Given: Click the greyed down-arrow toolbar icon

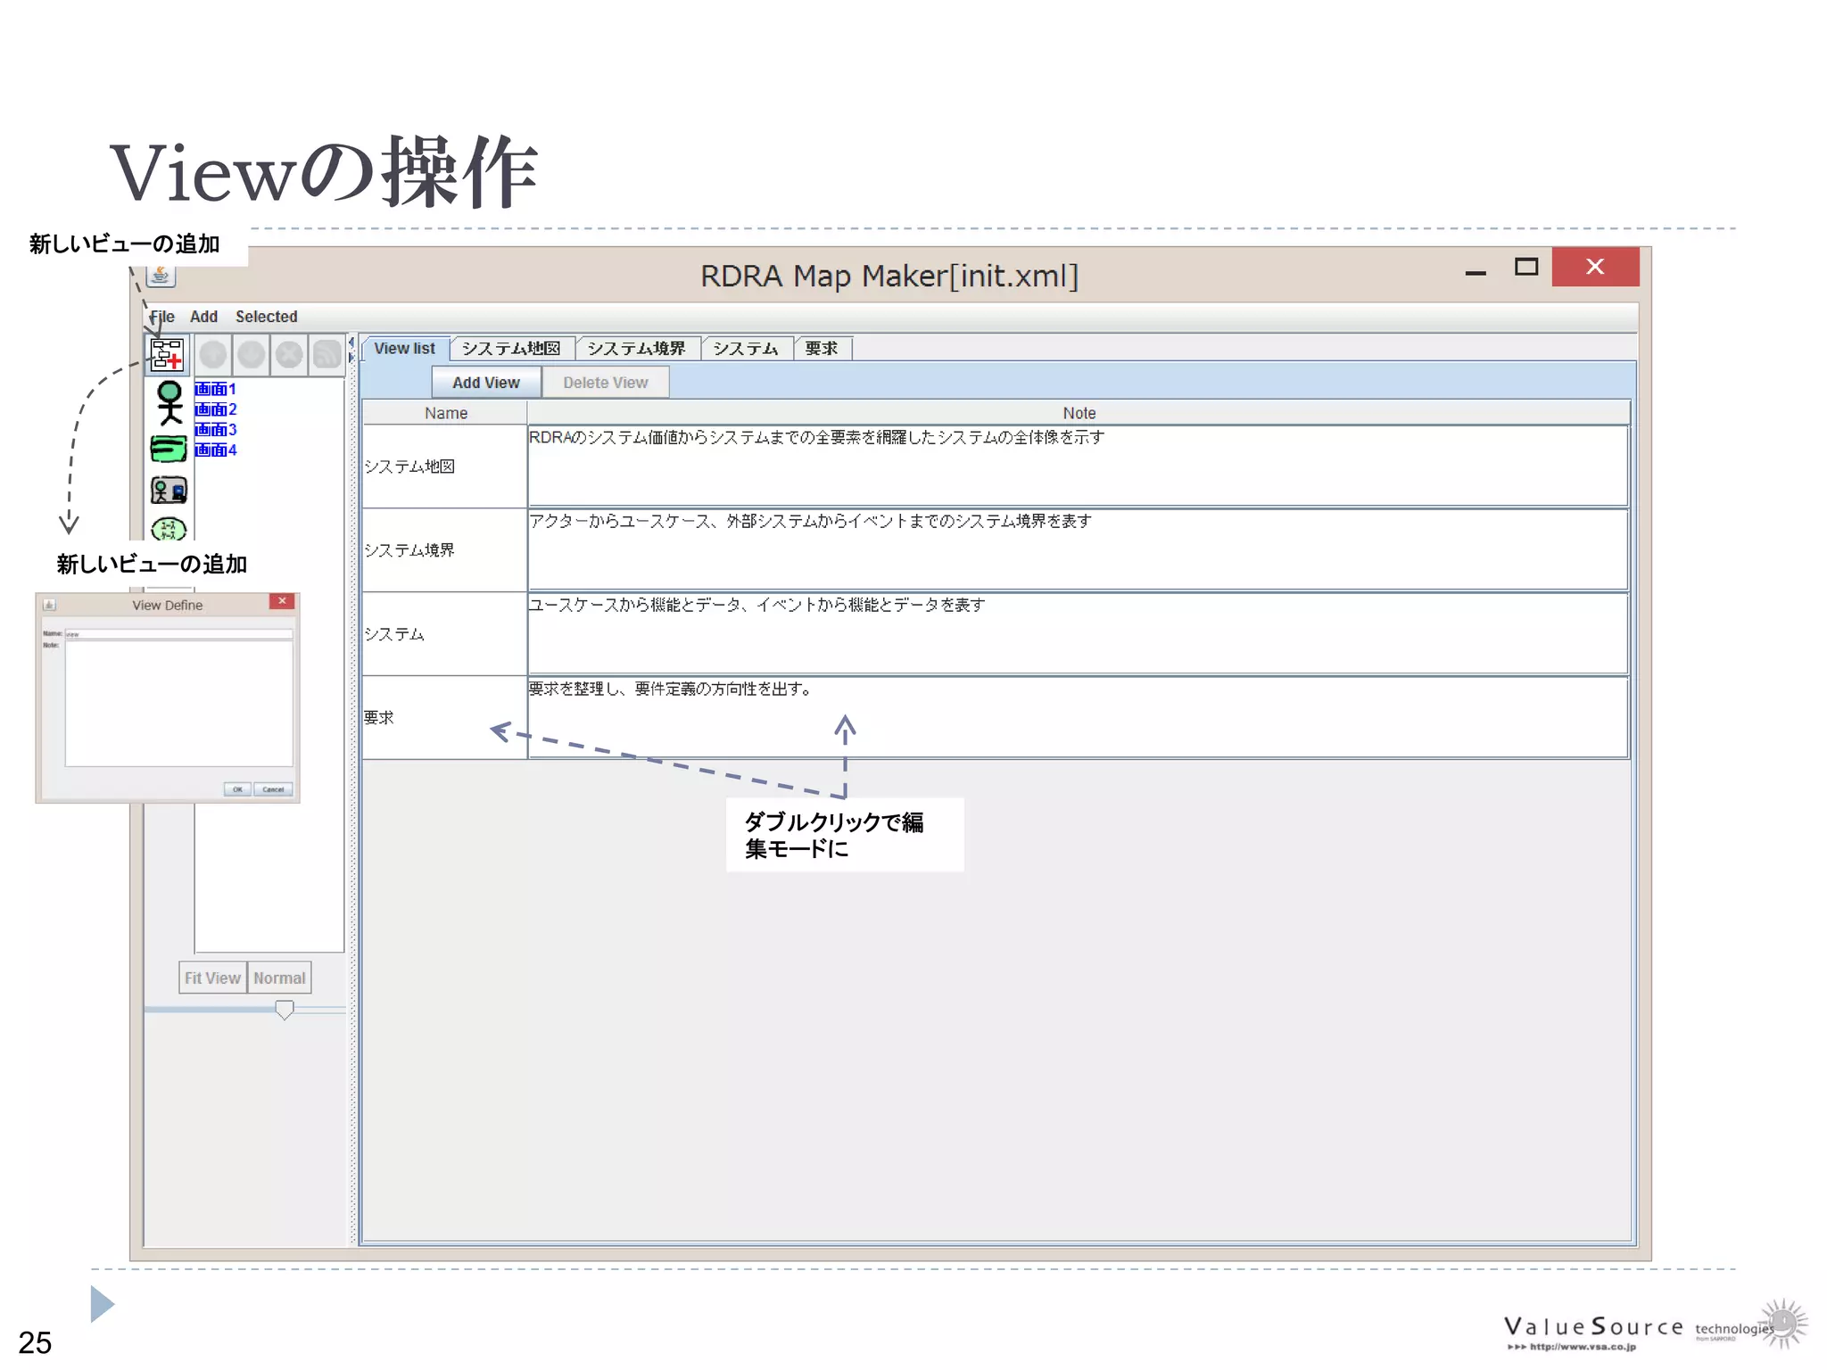Looking at the screenshot, I should coord(251,355).
